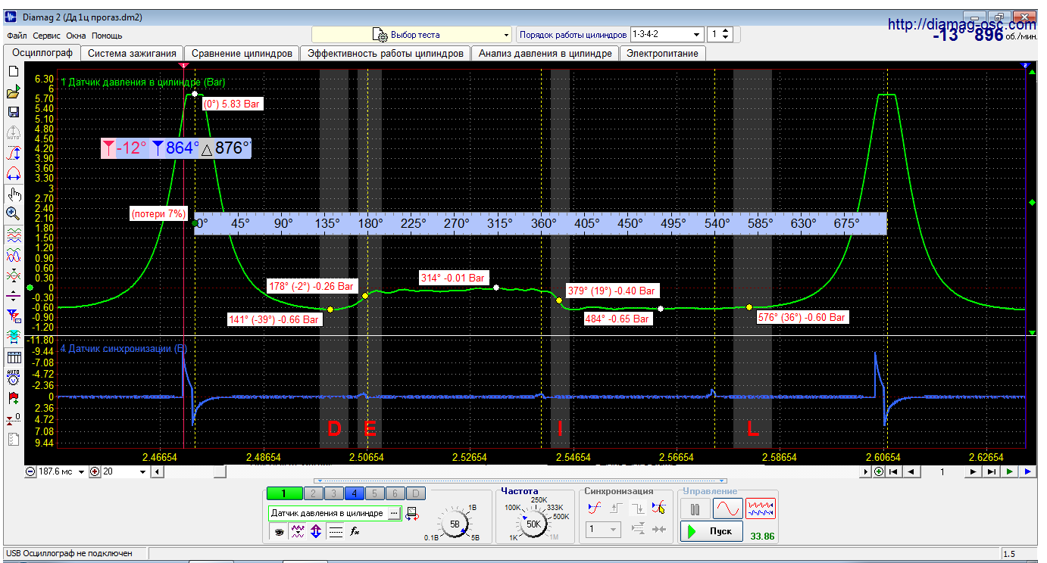Add a marker with the red flag icon
The width and height of the screenshot is (1047, 563).
point(13,397)
